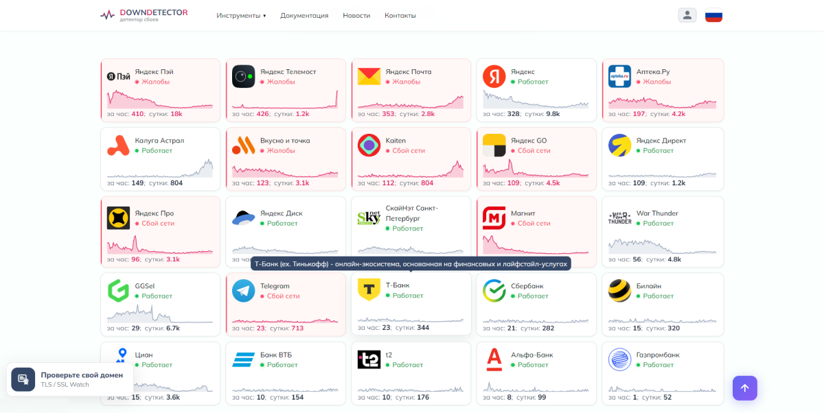Screen dimensions: 824x413
Task: Open the Альфа-Банк red letter icon
Action: tap(494, 359)
